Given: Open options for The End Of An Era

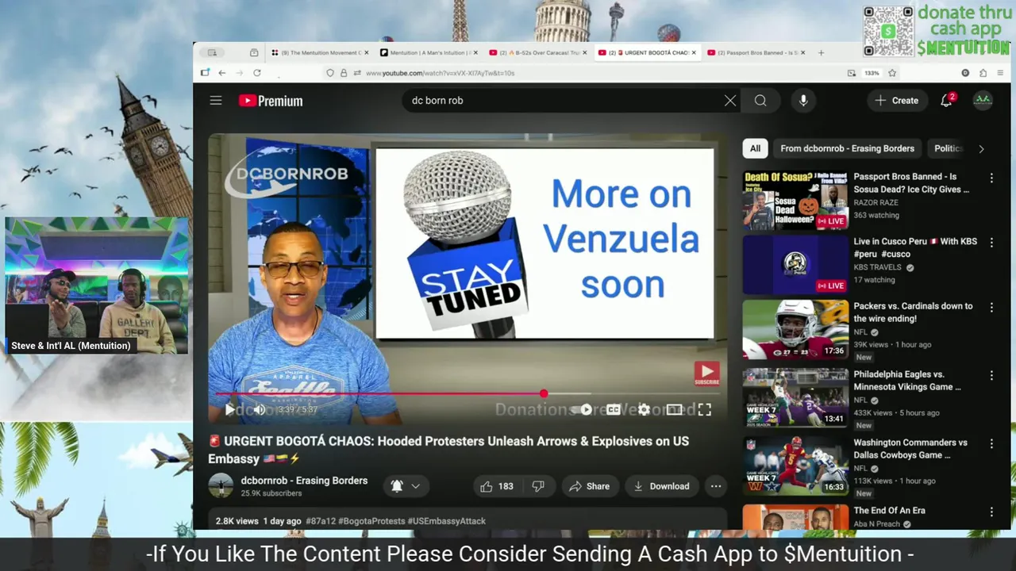Looking at the screenshot, I should coord(991,512).
